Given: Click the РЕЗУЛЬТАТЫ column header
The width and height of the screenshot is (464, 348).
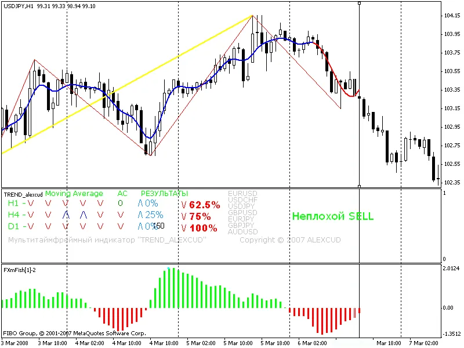Looking at the screenshot, I should pos(164,194).
